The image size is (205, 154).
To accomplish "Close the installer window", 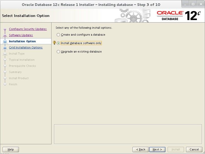I will click(x=201, y=4).
